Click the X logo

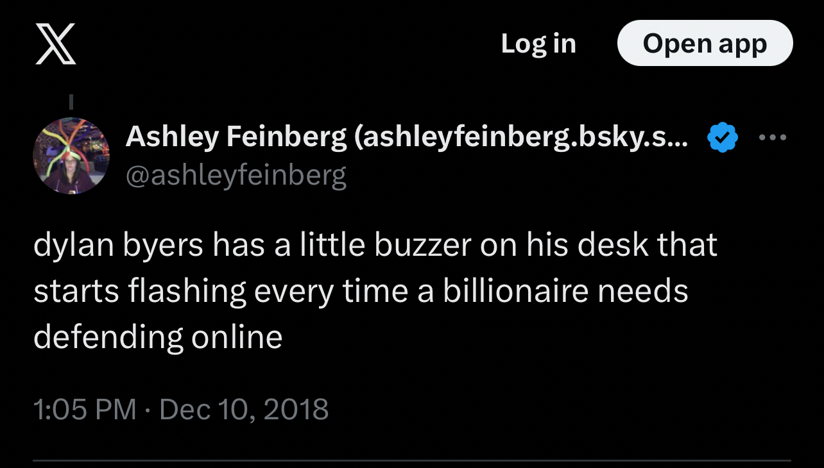point(56,44)
